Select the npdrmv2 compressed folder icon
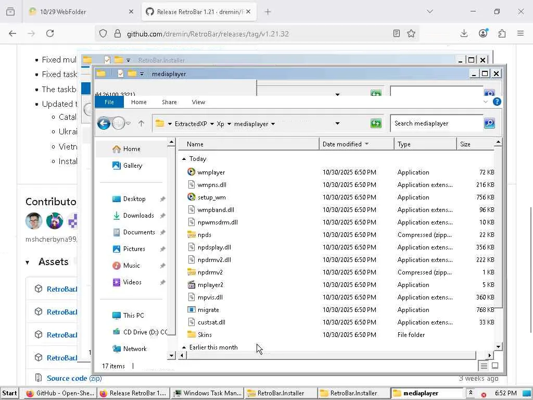 (x=192, y=272)
